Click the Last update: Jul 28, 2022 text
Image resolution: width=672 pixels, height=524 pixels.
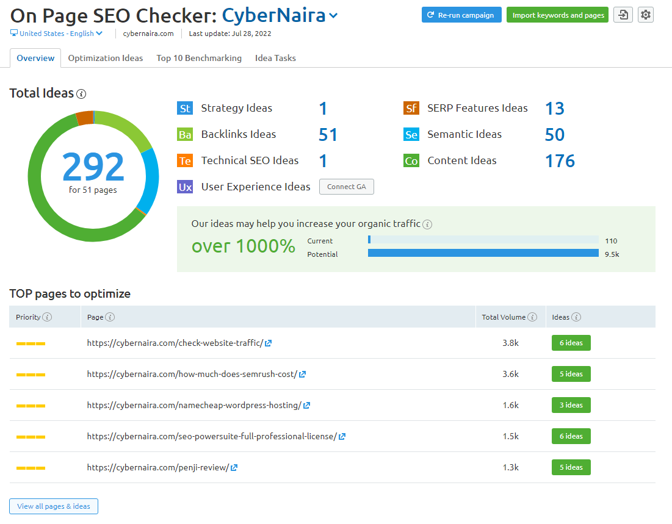[230, 34]
